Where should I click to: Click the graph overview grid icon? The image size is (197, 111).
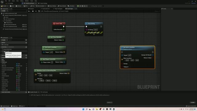click(x=39, y=11)
